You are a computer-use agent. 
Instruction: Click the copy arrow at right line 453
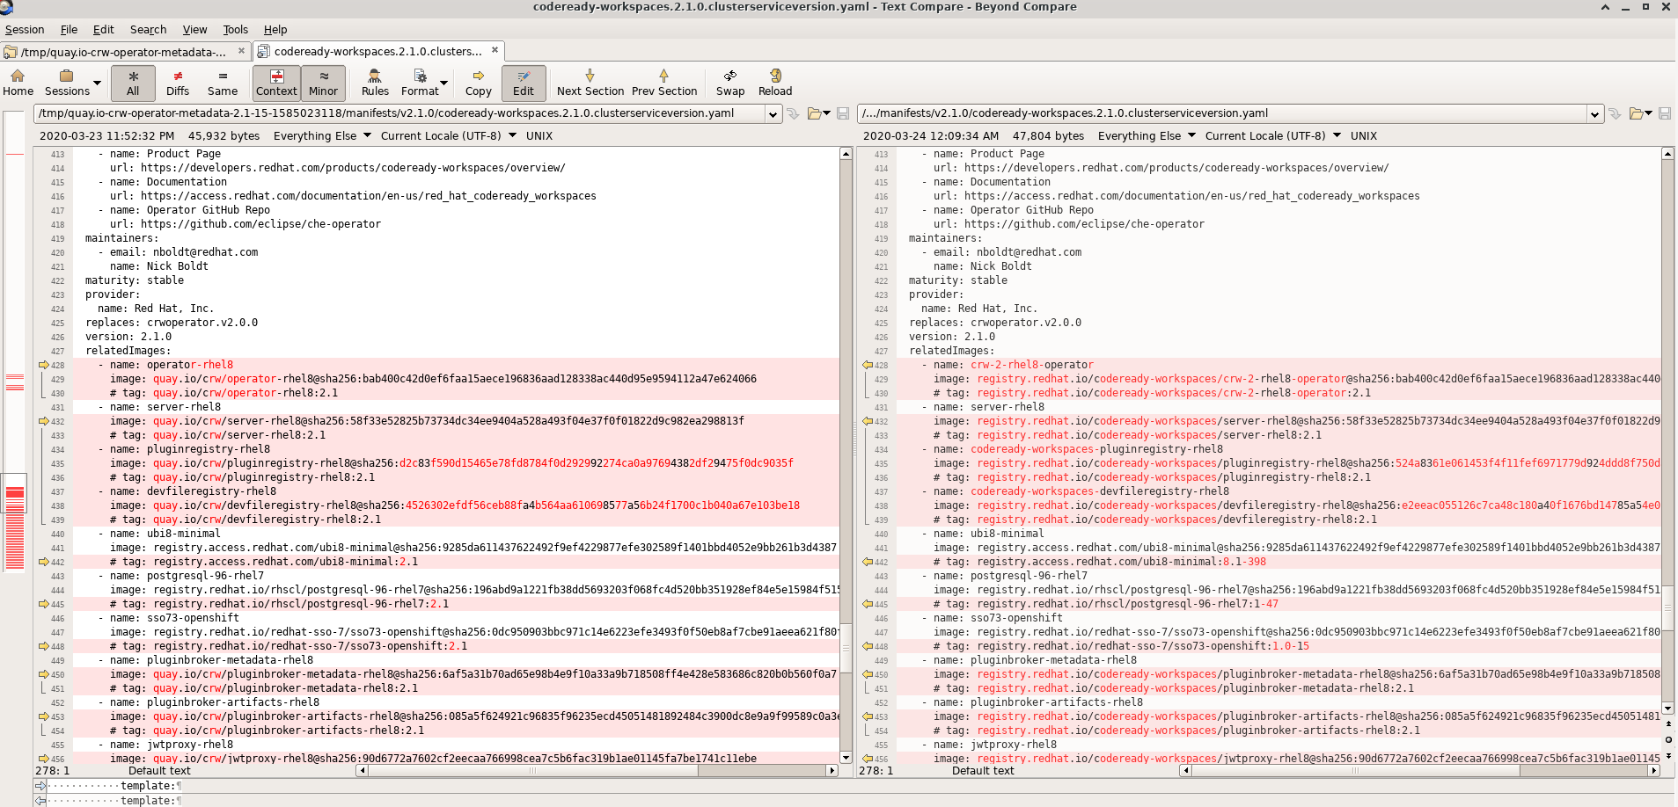(x=868, y=716)
